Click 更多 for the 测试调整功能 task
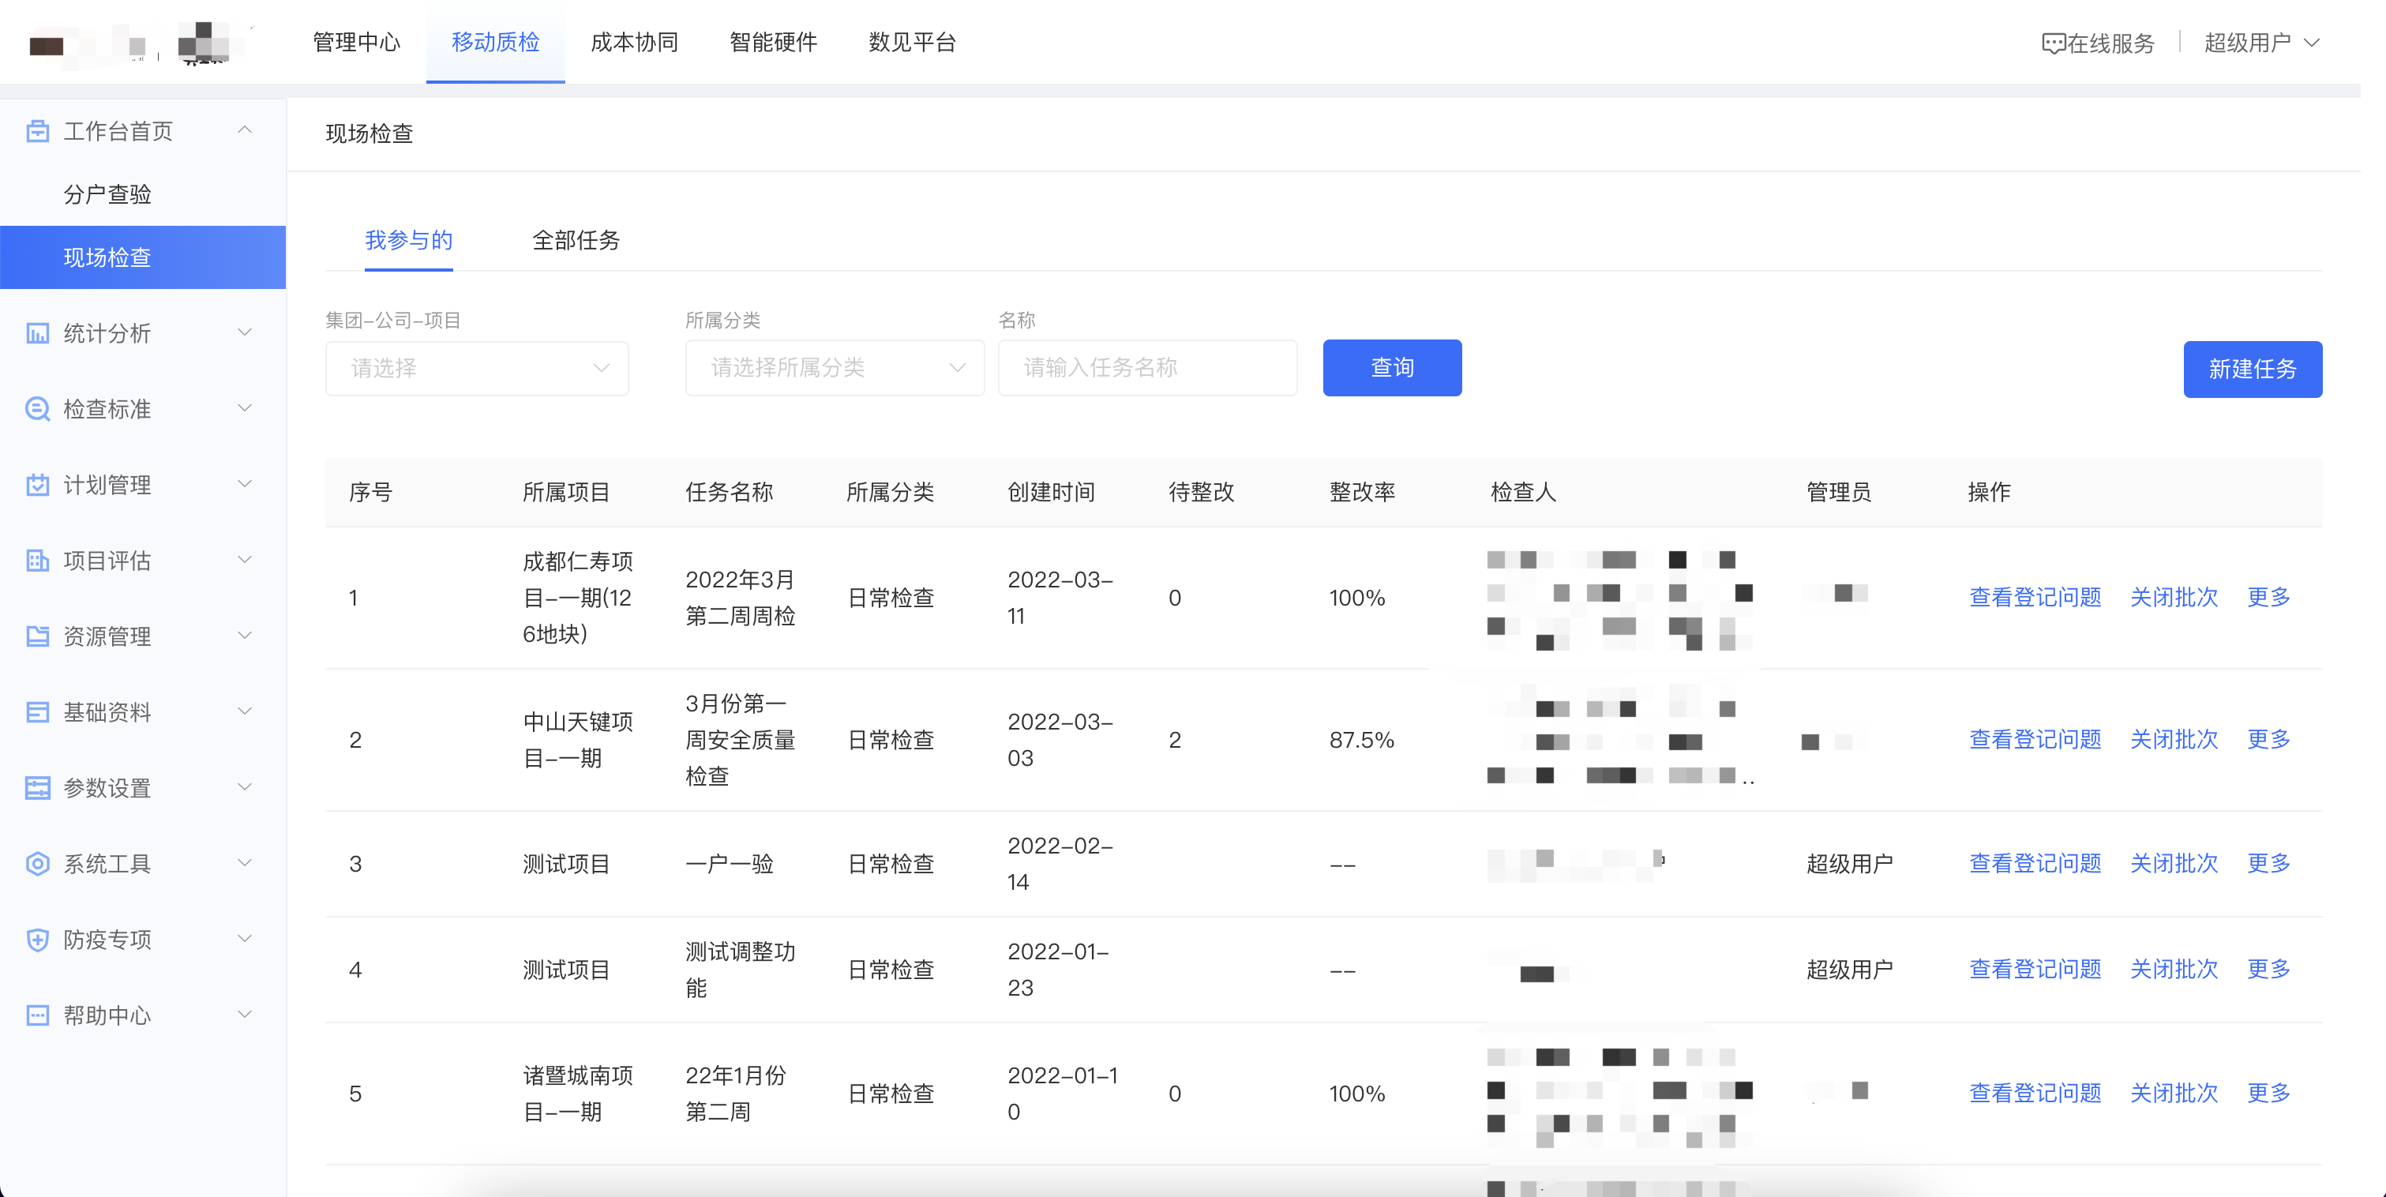 2268,969
